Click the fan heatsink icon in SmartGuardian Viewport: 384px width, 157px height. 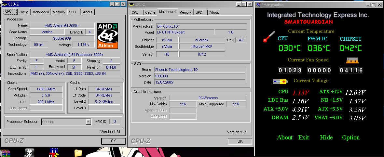pyautogui.click(x=352, y=60)
